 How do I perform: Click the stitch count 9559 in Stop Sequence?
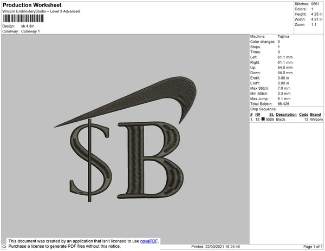[270, 120]
